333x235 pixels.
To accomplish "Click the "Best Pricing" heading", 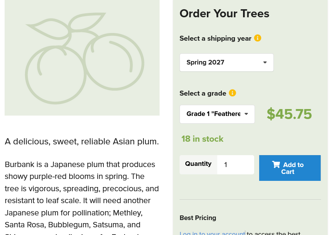I will [198, 218].
